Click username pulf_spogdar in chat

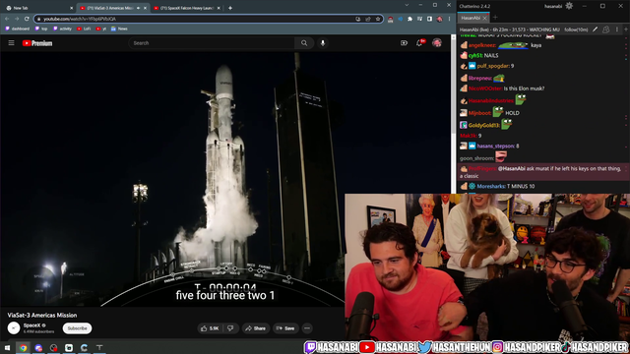point(493,66)
